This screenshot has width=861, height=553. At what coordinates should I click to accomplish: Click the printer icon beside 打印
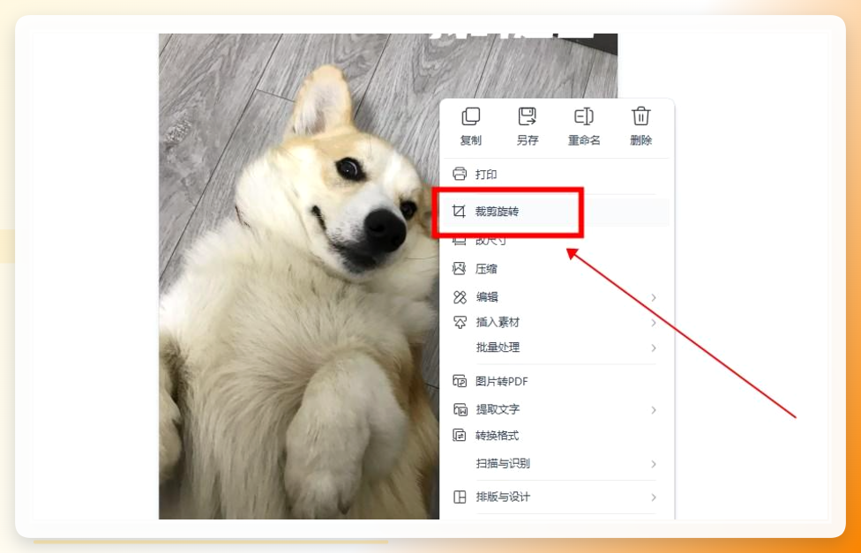click(x=459, y=174)
